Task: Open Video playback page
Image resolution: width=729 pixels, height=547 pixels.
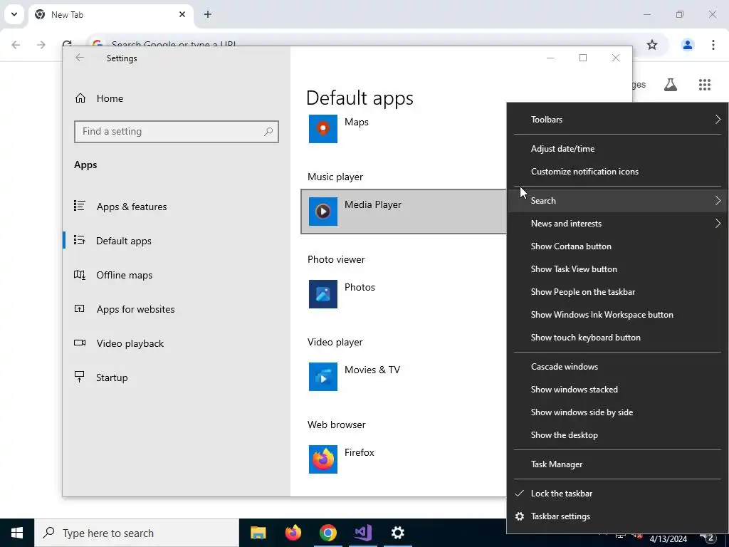Action: 177,343
